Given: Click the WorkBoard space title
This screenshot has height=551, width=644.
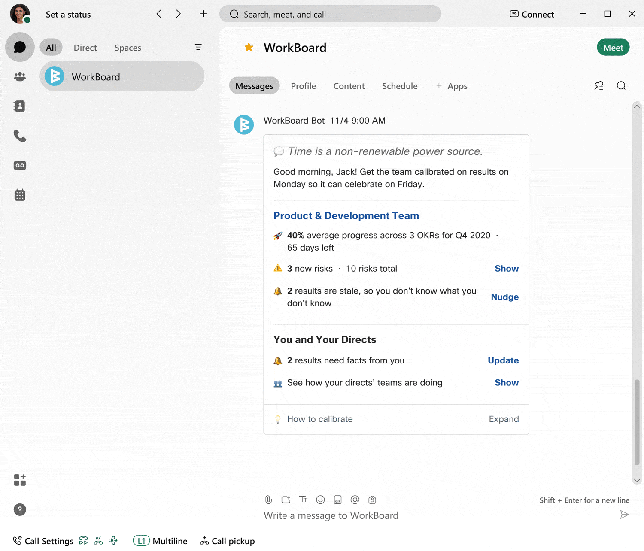Looking at the screenshot, I should click(x=295, y=48).
